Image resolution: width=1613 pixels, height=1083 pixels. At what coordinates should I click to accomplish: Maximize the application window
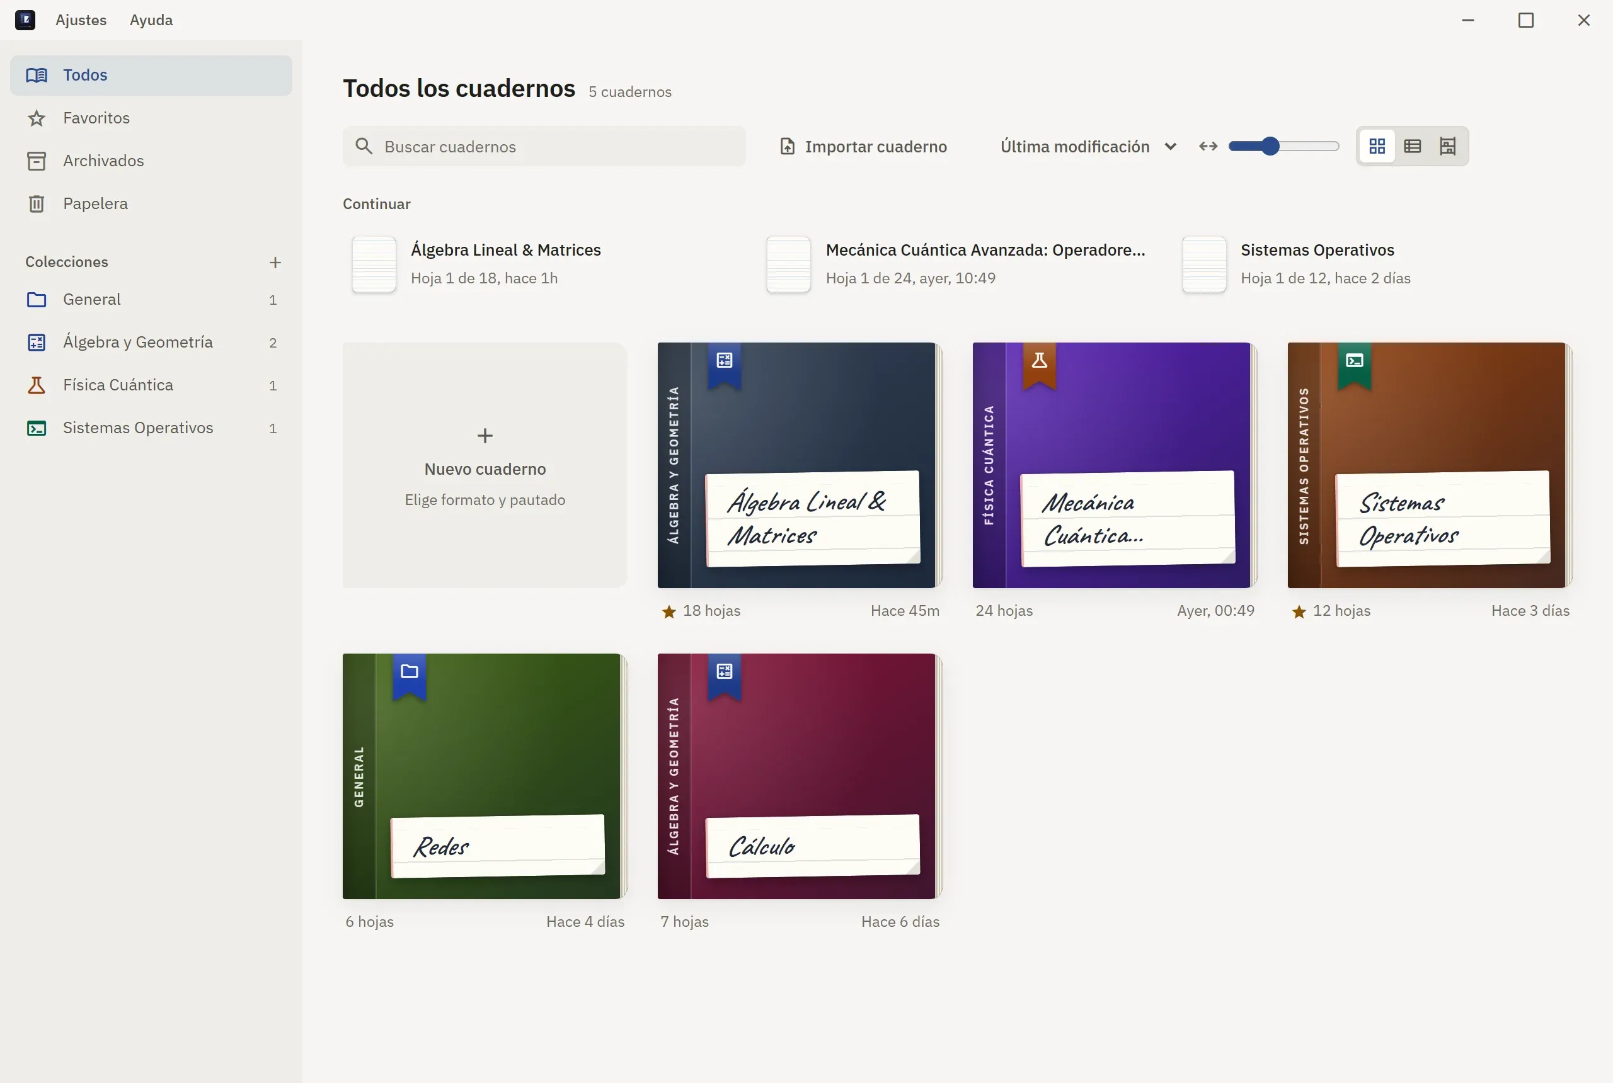coord(1526,20)
